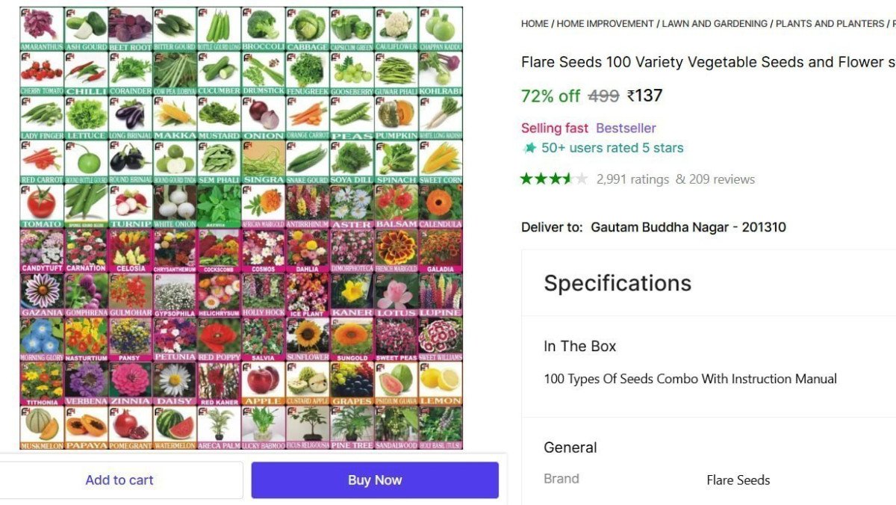Select the In The Box section
This screenshot has width=896, height=505.
[579, 346]
